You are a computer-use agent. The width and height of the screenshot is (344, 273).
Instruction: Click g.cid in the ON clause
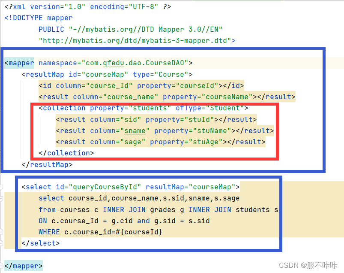(x=122, y=221)
